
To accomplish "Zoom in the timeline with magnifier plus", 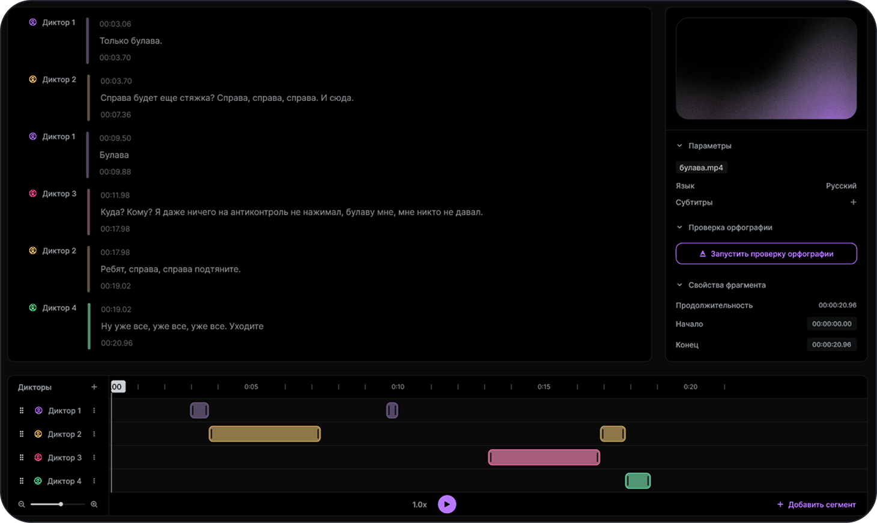I will 94,504.
